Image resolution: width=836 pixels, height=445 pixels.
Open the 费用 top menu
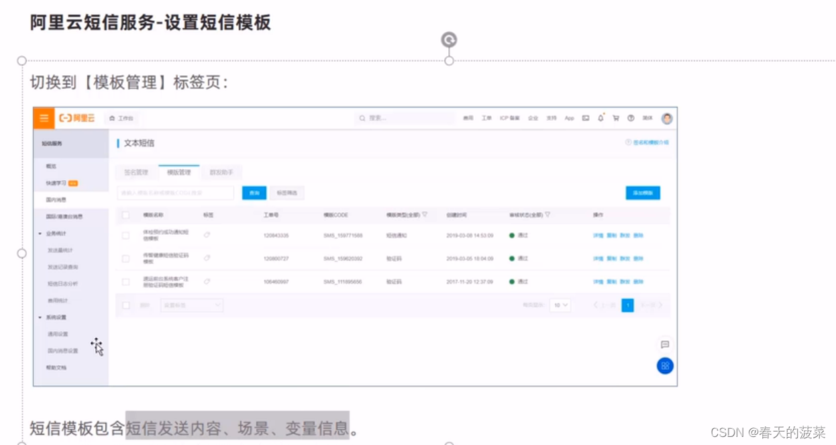click(468, 118)
